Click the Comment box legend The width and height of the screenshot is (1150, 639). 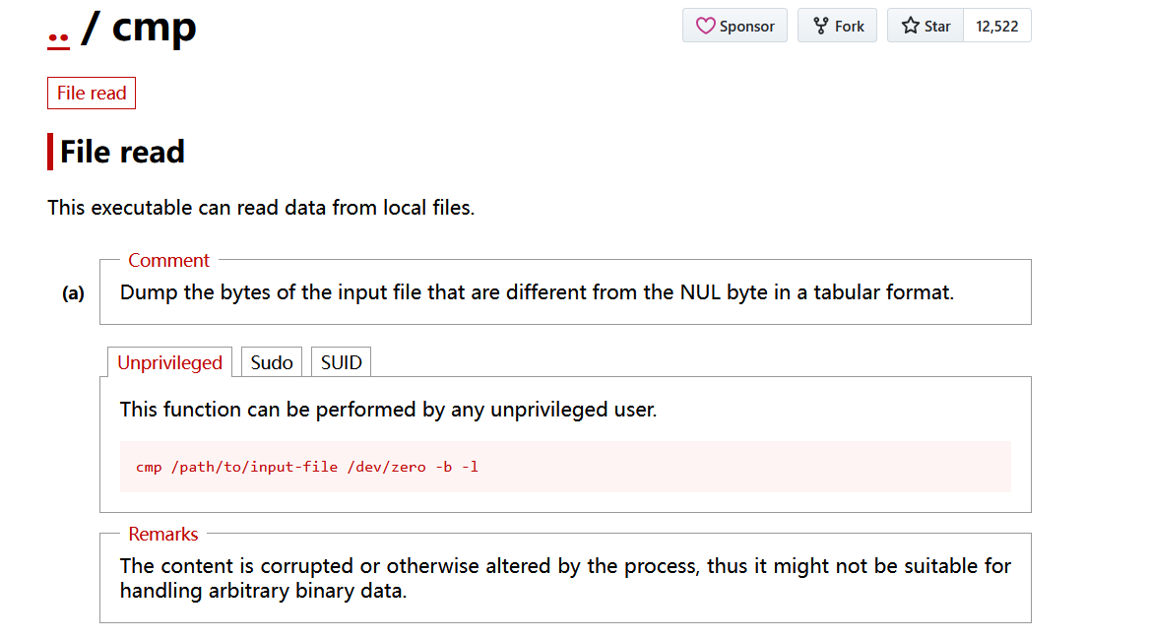pyautogui.click(x=168, y=260)
